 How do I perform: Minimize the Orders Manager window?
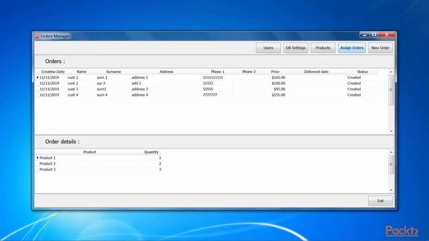365,35
